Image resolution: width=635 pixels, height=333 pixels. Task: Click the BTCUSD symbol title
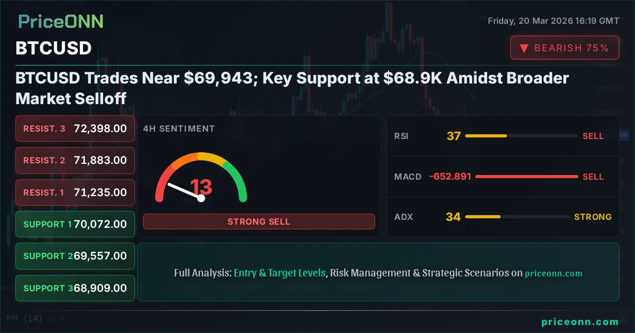(x=53, y=48)
